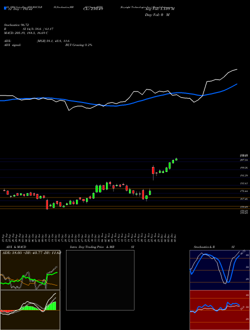Image resolution: width=250 pixels, height=330 pixels.
Task: Click the 191.39 price axis label
Action: 243,175
